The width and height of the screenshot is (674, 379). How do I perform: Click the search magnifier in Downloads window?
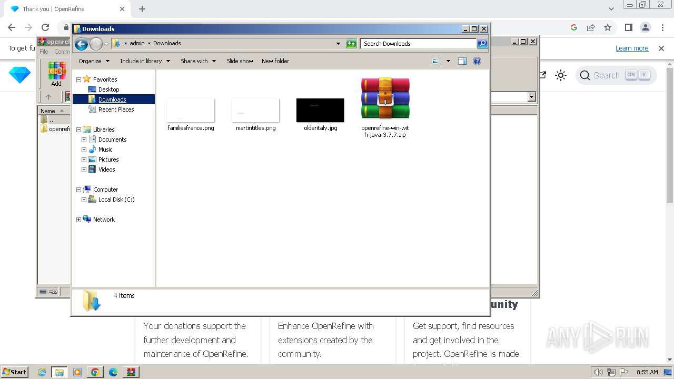(x=482, y=44)
